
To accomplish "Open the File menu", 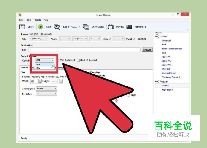I will (x=21, y=20).
